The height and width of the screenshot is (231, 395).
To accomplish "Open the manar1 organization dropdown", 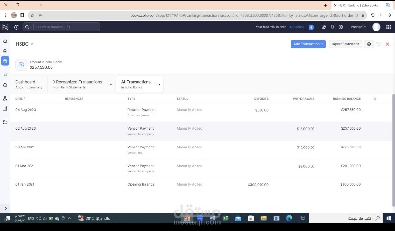I will click(358, 27).
